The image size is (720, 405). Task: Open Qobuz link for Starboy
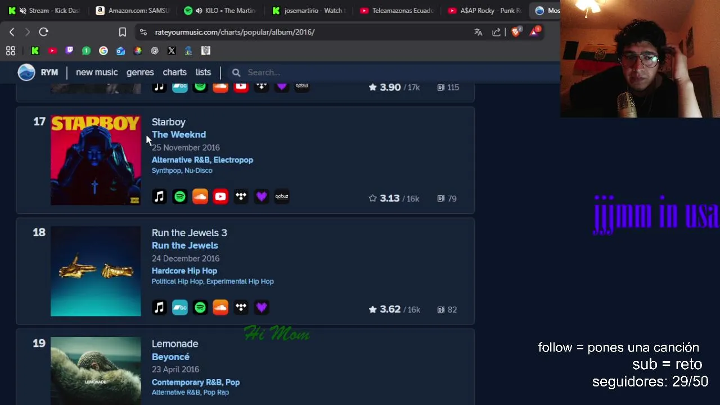282,196
